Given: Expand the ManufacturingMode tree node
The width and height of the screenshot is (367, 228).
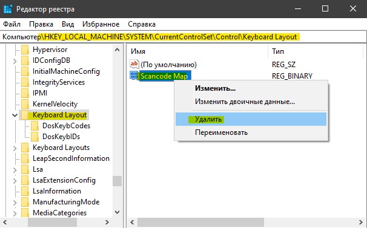Looking at the screenshot, I should (x=15, y=203).
